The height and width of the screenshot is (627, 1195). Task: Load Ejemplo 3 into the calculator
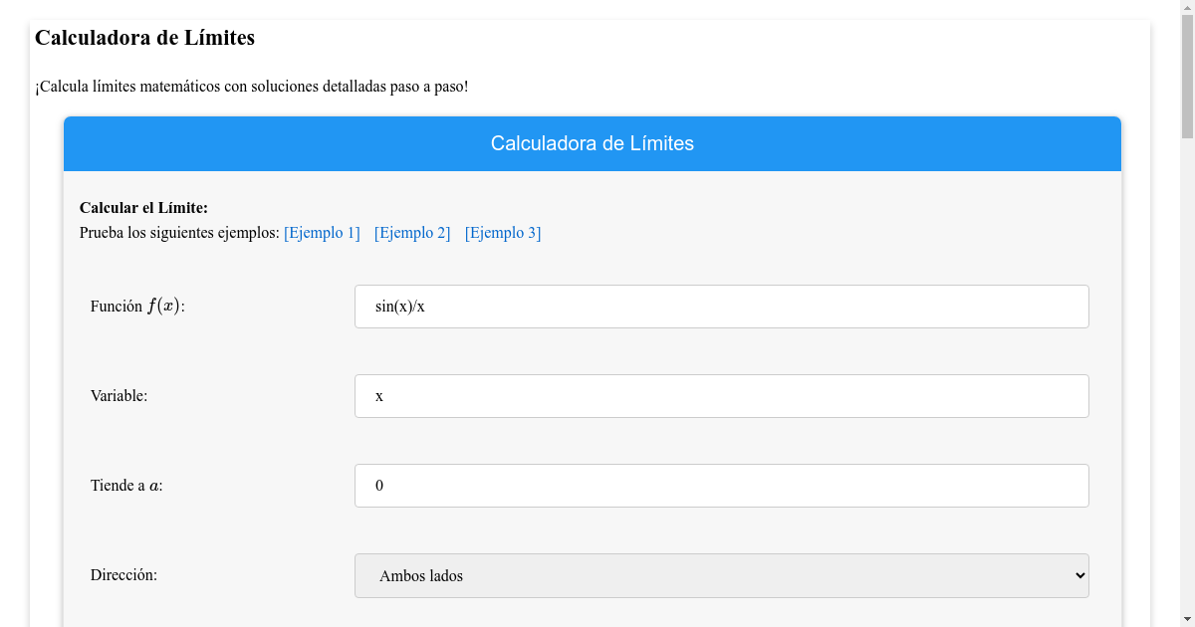(x=502, y=232)
